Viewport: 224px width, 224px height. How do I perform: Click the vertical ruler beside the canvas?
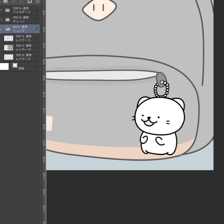tap(44, 112)
